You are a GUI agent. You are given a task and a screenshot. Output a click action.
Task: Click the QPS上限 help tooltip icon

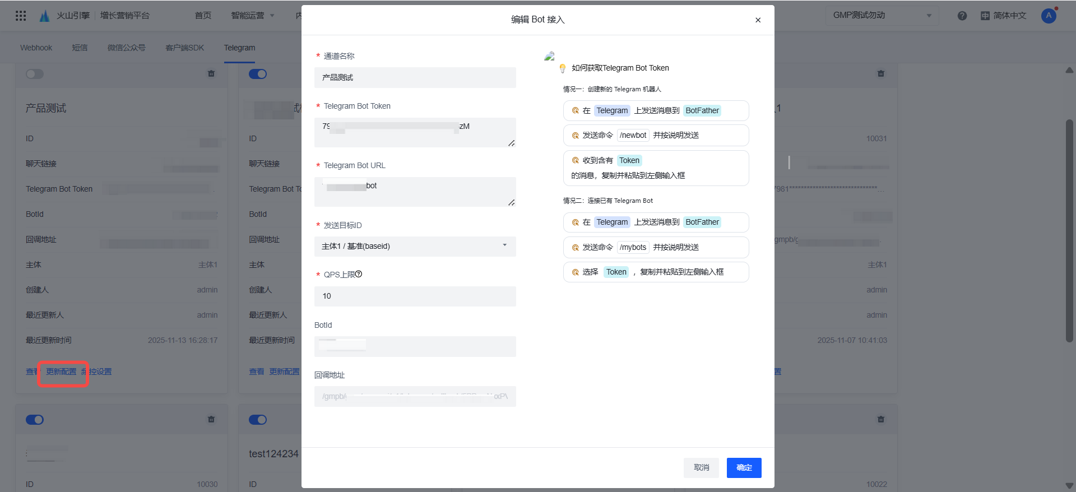pos(359,274)
